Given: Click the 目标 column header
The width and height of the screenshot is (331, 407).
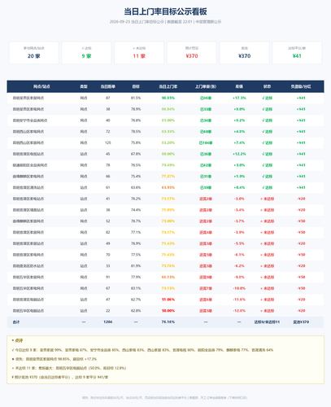Looking at the screenshot, I should pos(136,86).
